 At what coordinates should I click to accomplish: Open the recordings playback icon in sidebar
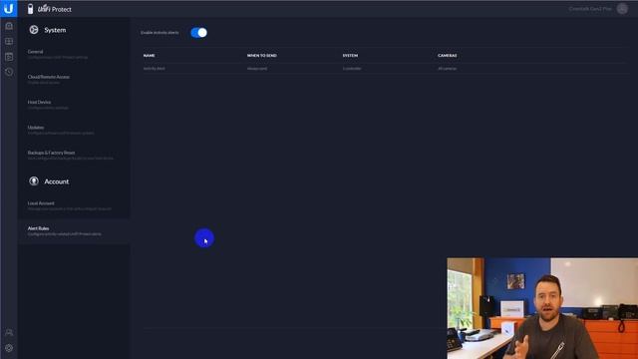(9, 57)
